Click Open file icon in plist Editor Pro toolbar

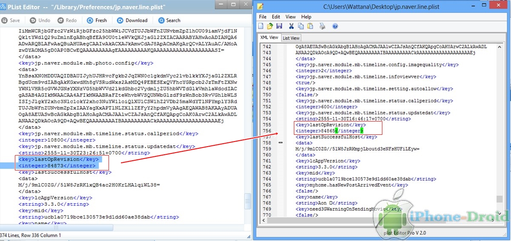270,26
